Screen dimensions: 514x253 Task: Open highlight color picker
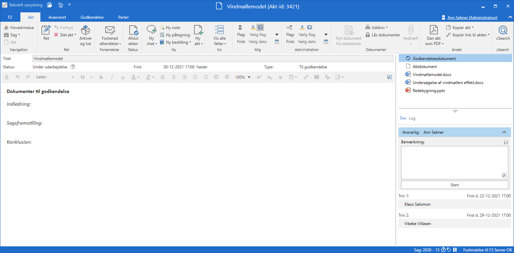150,77
